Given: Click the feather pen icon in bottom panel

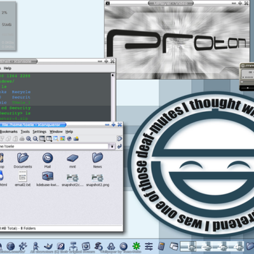Looking at the screenshot, I should 61,246.
